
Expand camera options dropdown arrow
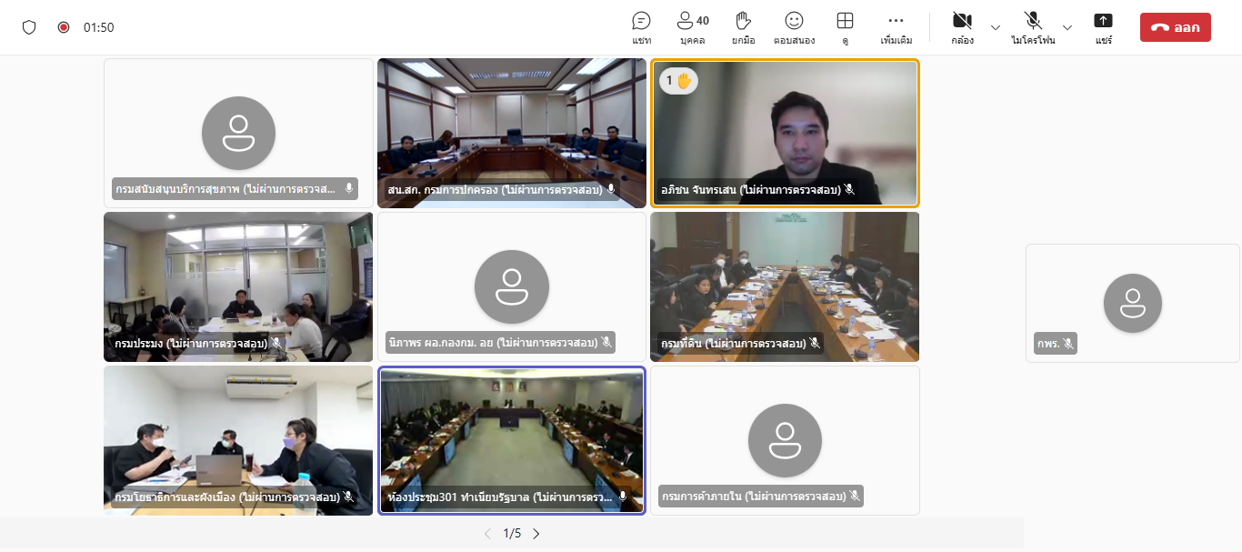(x=996, y=27)
